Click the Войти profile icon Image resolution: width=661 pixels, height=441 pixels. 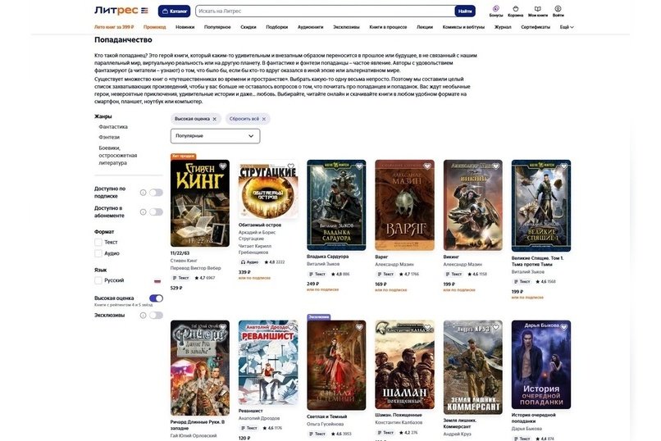click(558, 9)
